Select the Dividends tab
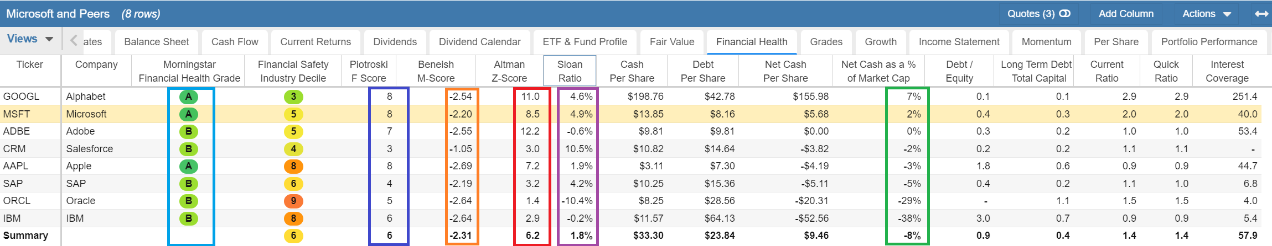 click(x=395, y=42)
